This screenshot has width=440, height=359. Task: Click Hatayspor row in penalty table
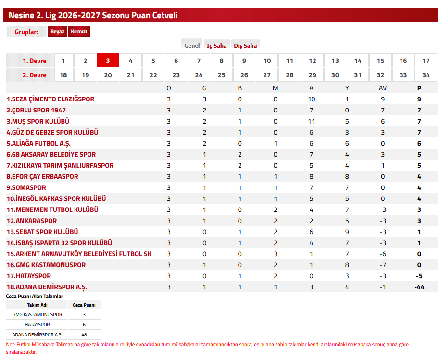pyautogui.click(x=54, y=324)
